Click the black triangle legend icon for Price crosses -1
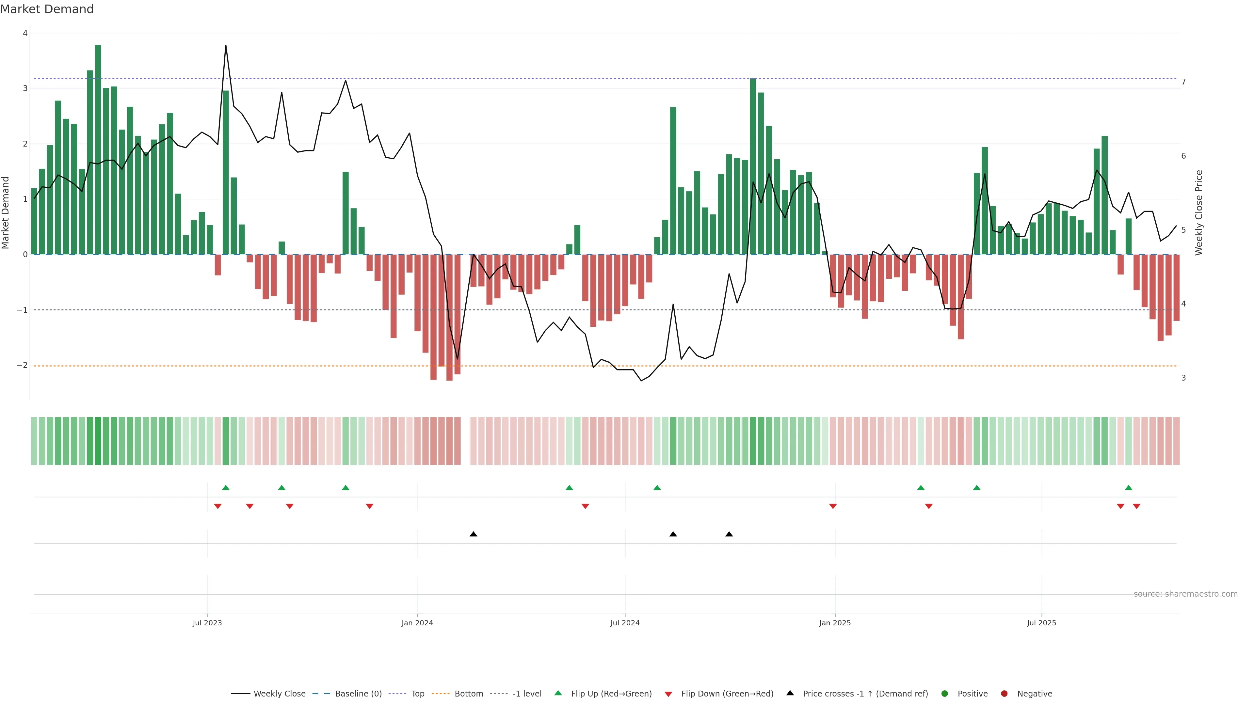This screenshot has width=1254, height=705. coord(790,693)
